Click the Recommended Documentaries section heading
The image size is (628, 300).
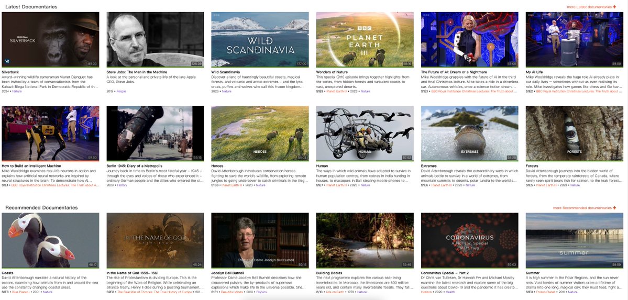(x=42, y=208)
